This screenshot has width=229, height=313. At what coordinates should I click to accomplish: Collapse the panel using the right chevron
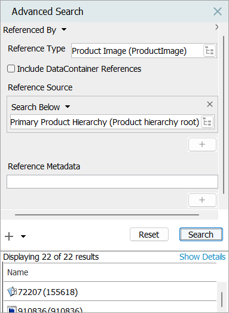[217, 27]
